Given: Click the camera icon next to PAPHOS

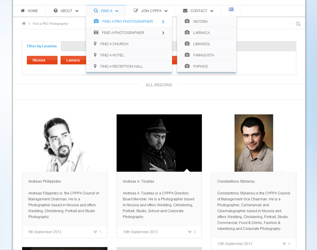Looking at the screenshot, I should pos(187,66).
